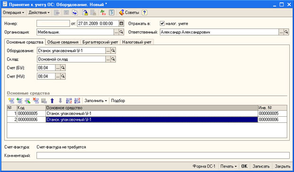Open the Советы tips icon
294x172 pixels.
[x=129, y=12]
